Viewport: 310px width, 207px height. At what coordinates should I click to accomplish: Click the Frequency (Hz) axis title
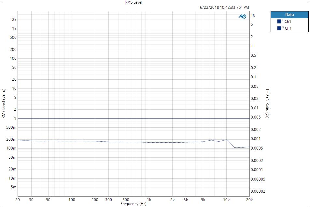coord(134,204)
